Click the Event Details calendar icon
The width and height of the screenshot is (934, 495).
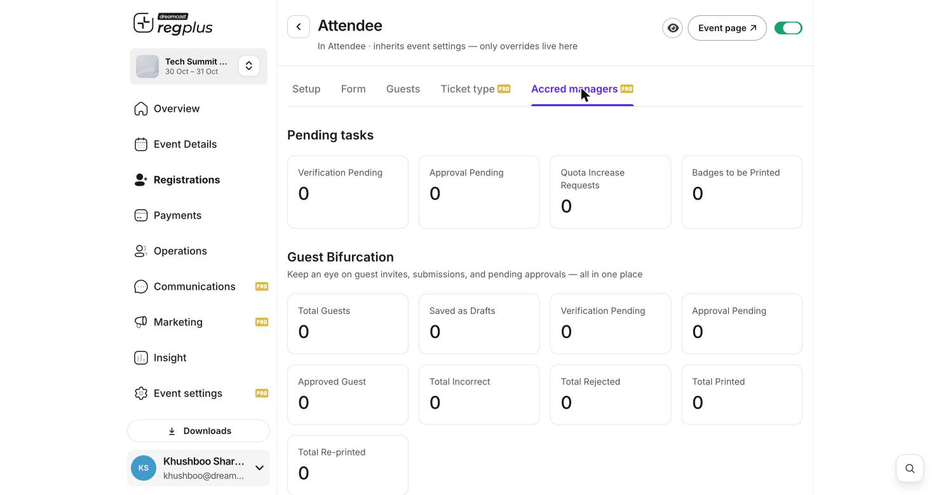(141, 144)
